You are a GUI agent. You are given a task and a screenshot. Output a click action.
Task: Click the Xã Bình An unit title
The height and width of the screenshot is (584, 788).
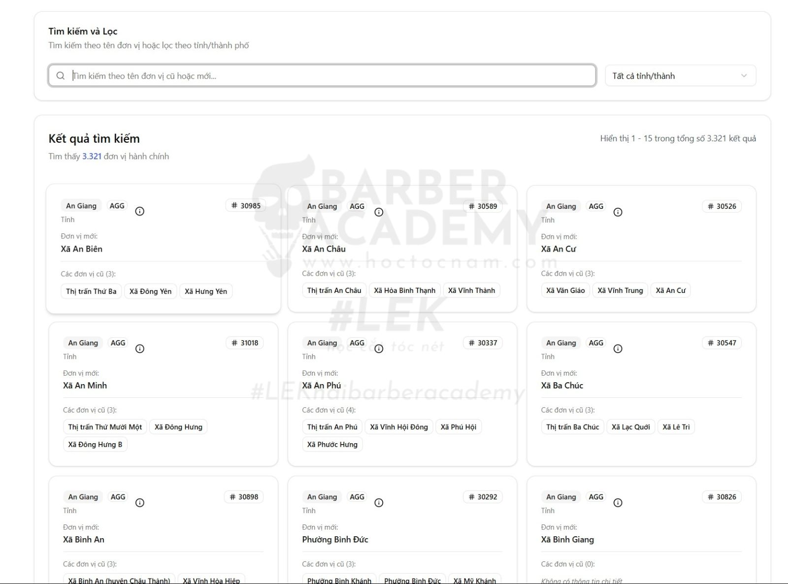84,539
